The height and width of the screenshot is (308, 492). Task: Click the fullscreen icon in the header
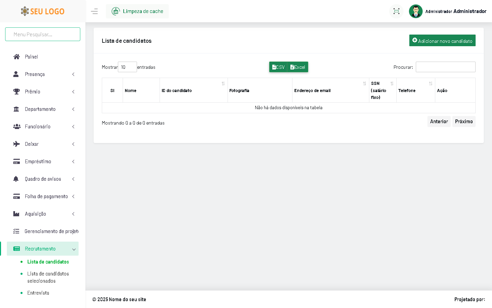[396, 11]
